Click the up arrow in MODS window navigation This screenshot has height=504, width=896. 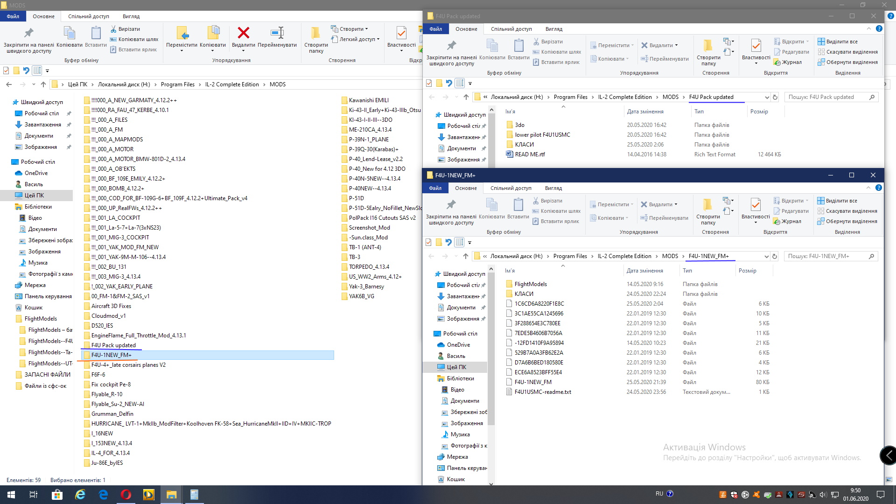(43, 84)
